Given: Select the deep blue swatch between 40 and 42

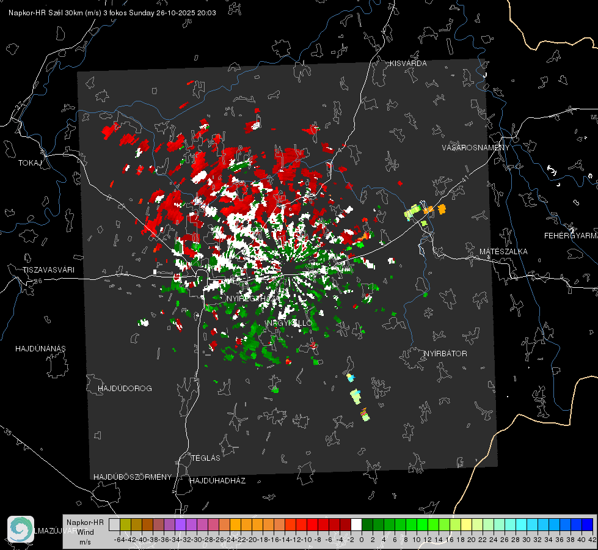Looking at the screenshot, I should (588, 524).
